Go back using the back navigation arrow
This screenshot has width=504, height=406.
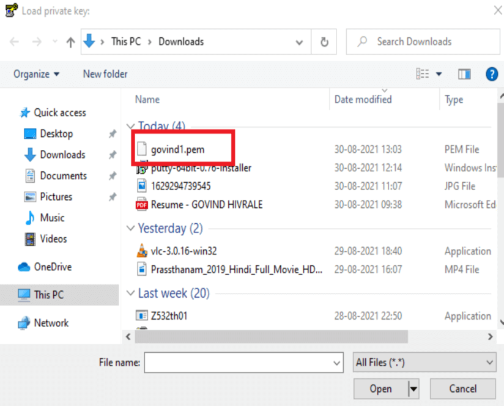(13, 42)
